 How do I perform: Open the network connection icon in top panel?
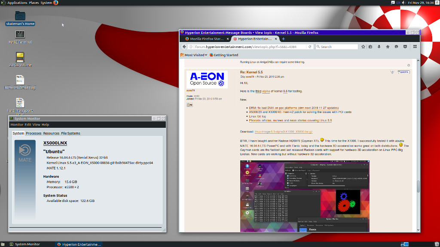tap(393, 3)
